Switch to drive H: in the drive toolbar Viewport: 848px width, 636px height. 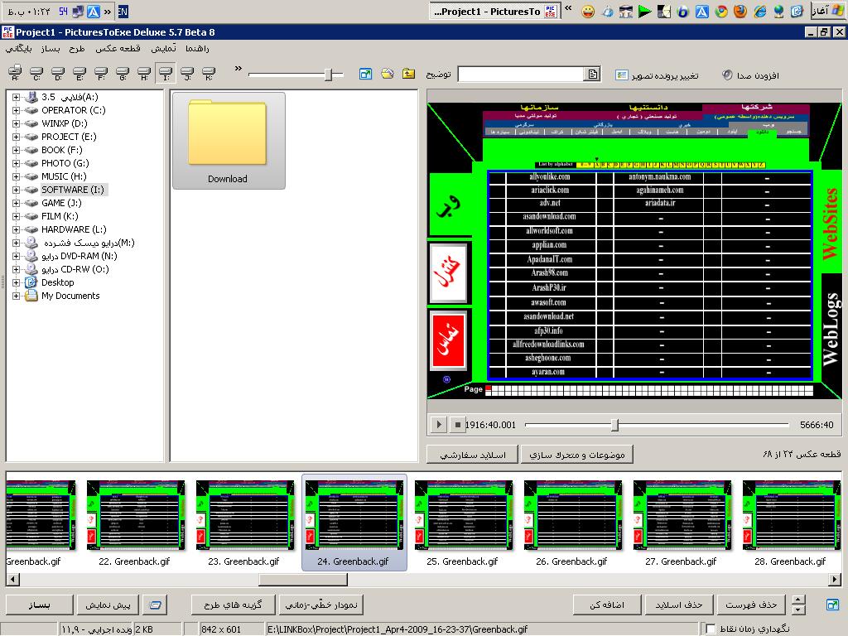pyautogui.click(x=144, y=73)
